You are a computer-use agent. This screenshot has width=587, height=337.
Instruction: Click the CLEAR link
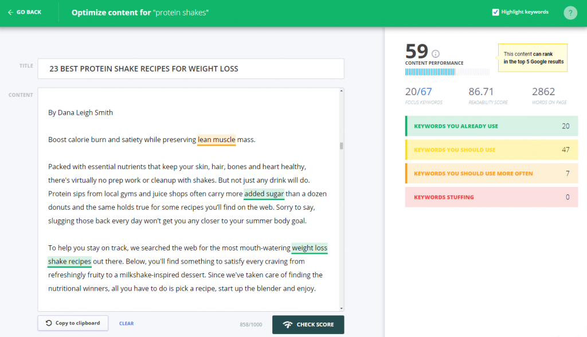[127, 323]
